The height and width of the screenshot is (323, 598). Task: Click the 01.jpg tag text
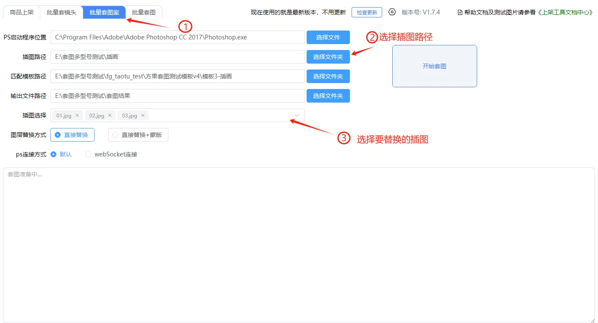pyautogui.click(x=64, y=115)
